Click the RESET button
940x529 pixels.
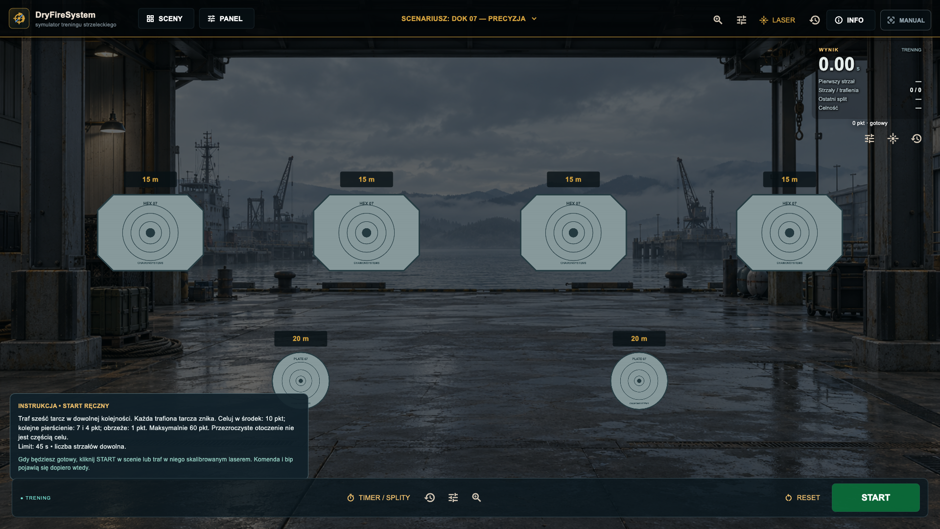802,498
